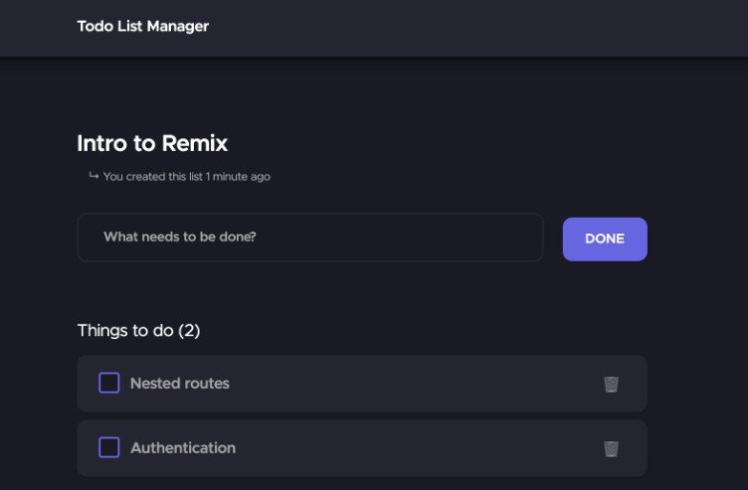The width and height of the screenshot is (748, 490).
Task: Click the Authentication item text
Action: pos(183,448)
